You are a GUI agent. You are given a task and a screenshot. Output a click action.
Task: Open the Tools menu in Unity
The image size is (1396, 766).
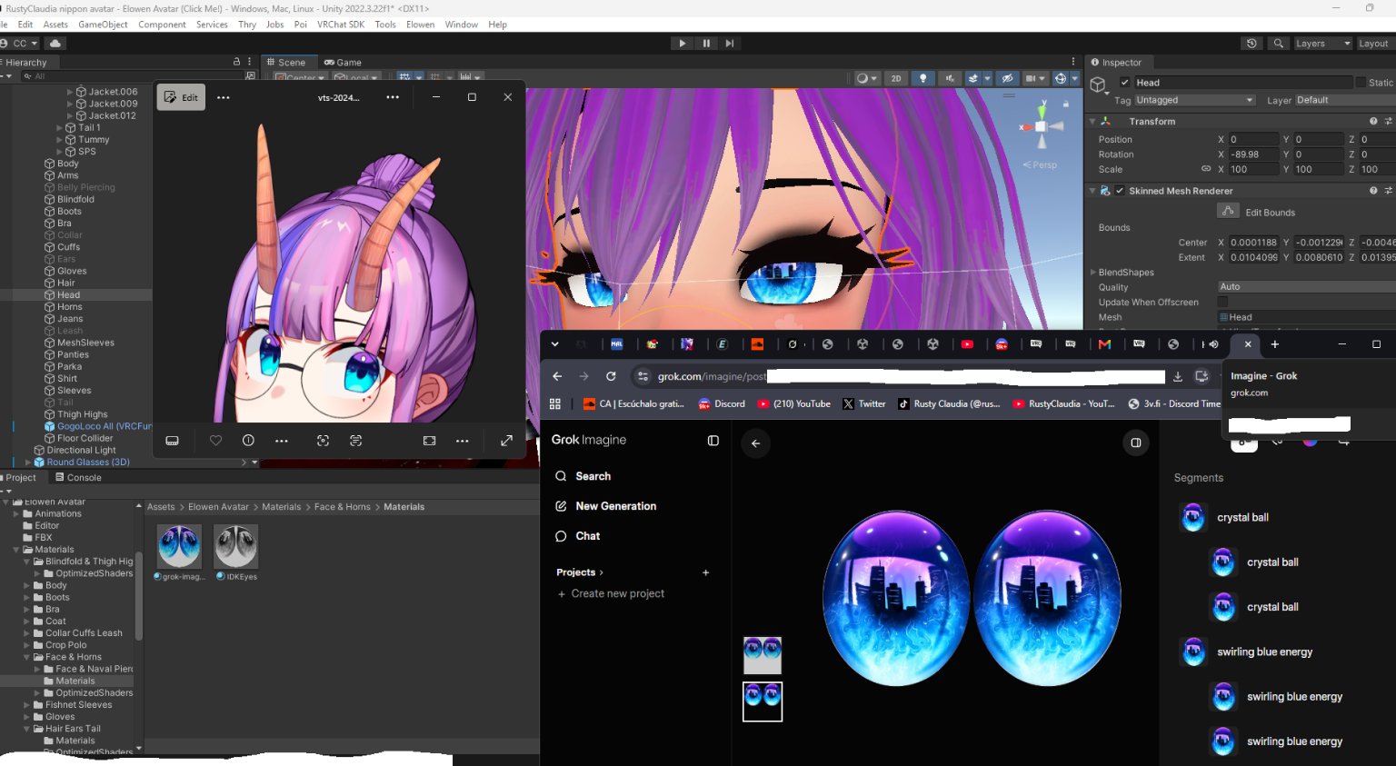click(385, 25)
